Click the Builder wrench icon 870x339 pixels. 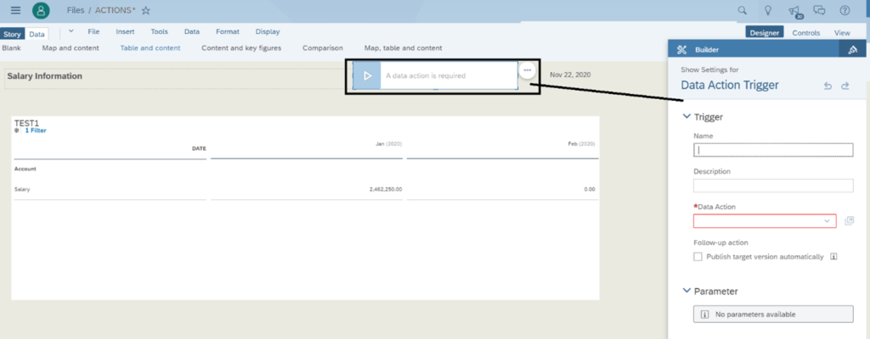(x=682, y=49)
